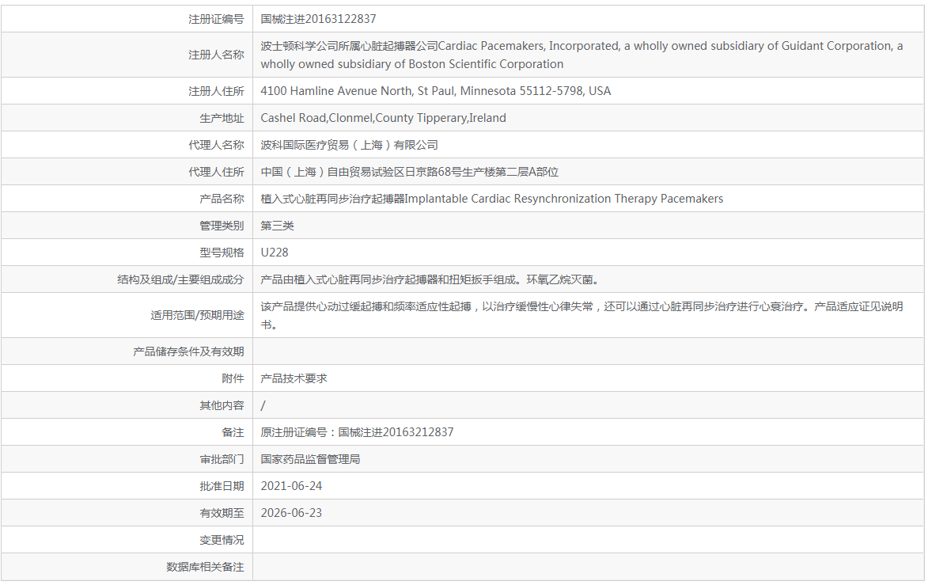The image size is (932, 585).
Task: Select the 注册证编号 row label
Action: point(216,19)
